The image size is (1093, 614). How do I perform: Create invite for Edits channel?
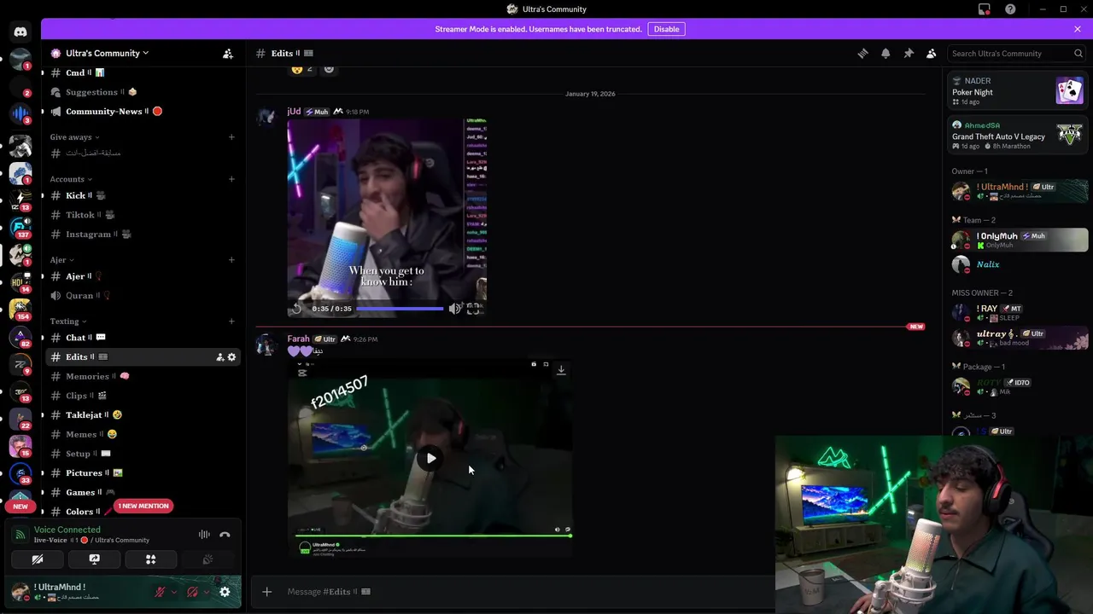click(219, 357)
